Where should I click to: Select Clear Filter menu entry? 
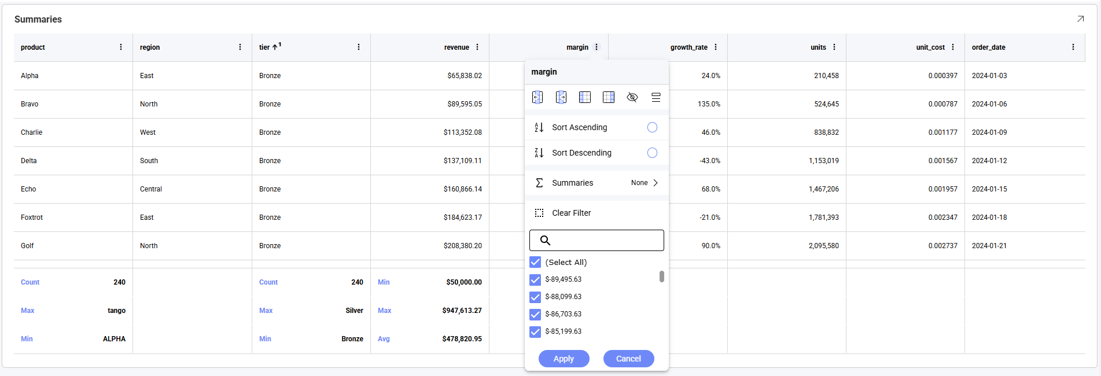coord(596,213)
